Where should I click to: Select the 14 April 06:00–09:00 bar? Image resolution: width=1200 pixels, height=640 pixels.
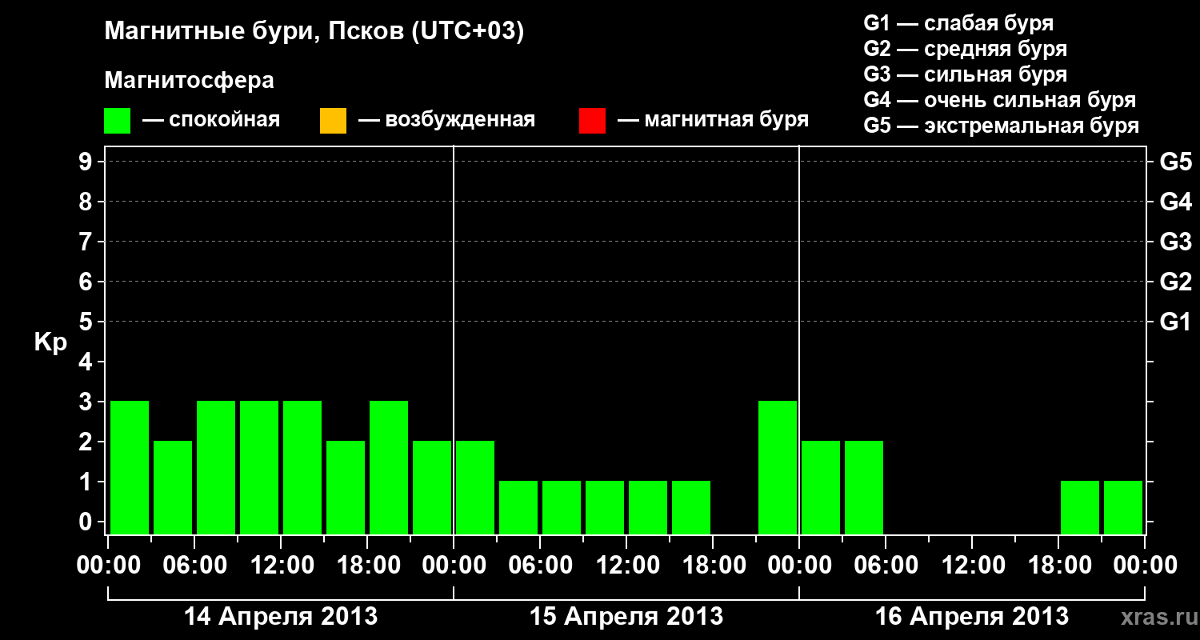pyautogui.click(x=216, y=467)
